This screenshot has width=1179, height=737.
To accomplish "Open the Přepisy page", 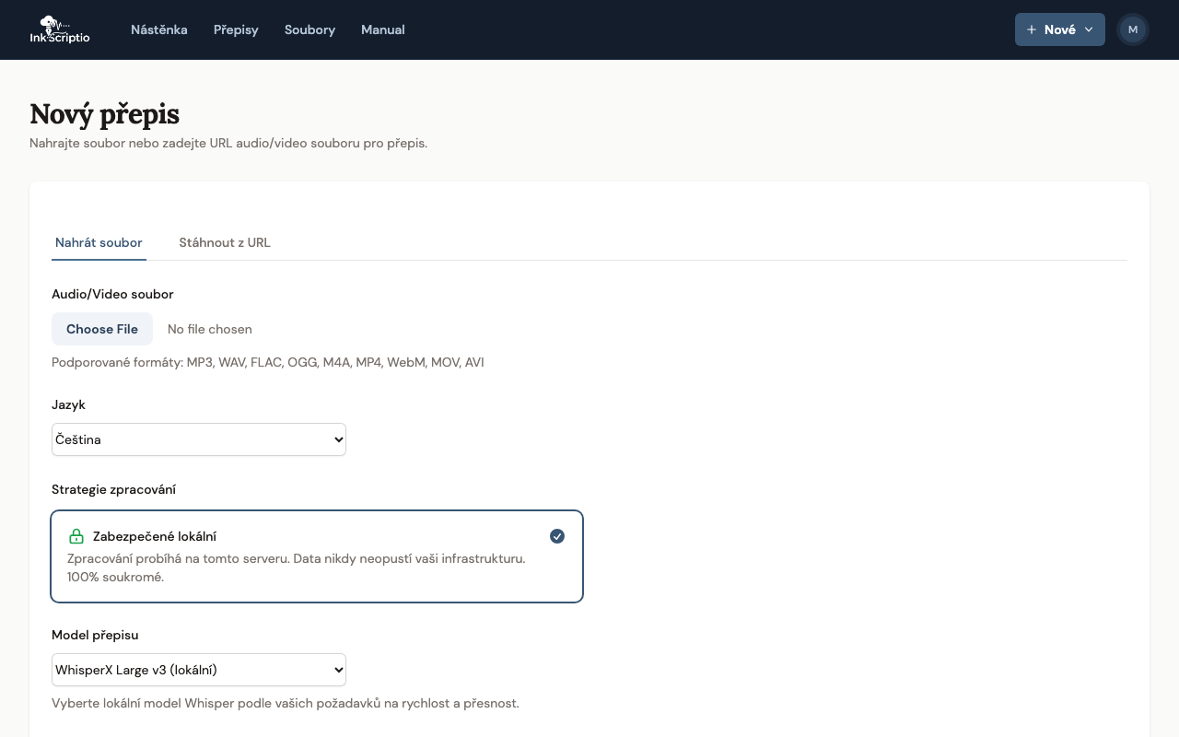I will pyautogui.click(x=236, y=29).
